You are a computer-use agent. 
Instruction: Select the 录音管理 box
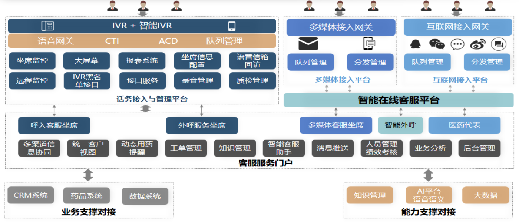click(197, 81)
